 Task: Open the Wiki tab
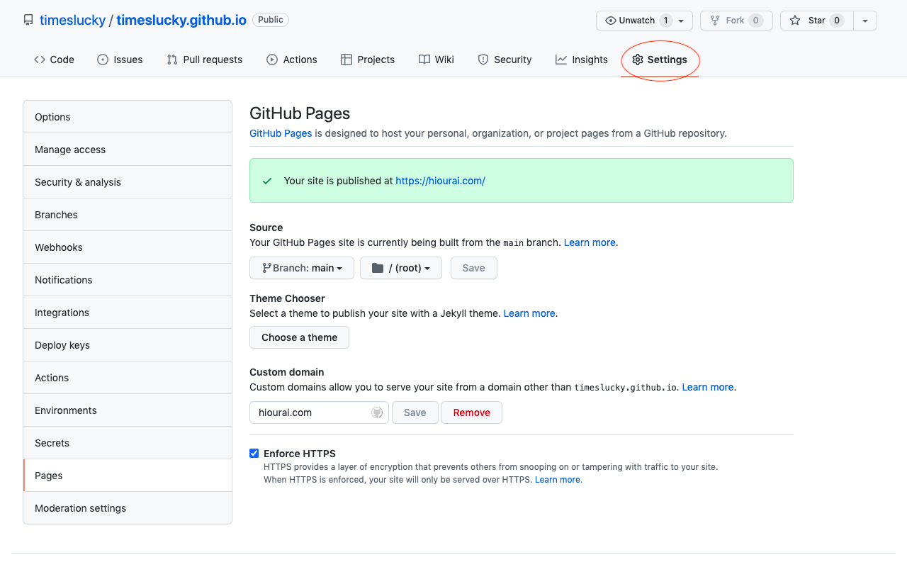[436, 60]
